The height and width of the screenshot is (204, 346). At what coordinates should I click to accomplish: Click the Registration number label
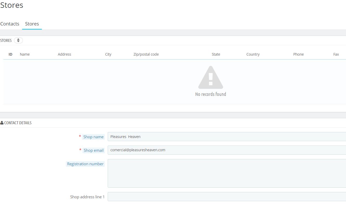pos(85,164)
